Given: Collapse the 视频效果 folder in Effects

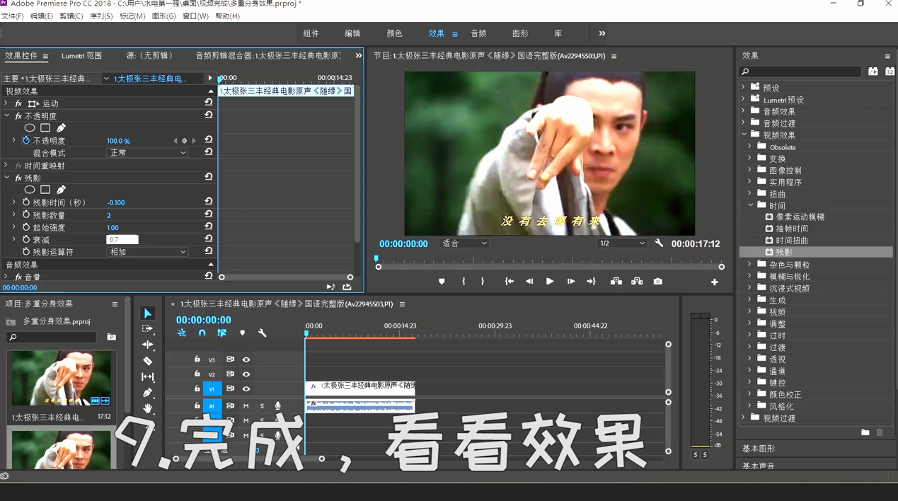Looking at the screenshot, I should (x=744, y=134).
